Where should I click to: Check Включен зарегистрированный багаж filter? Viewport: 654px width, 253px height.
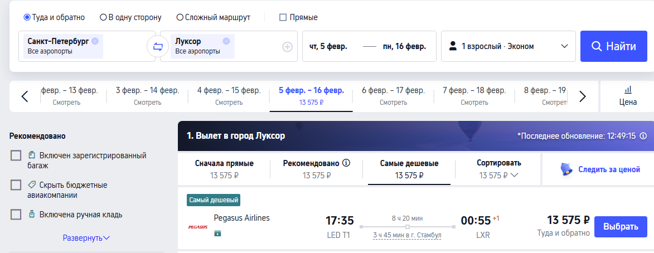[x=16, y=155]
